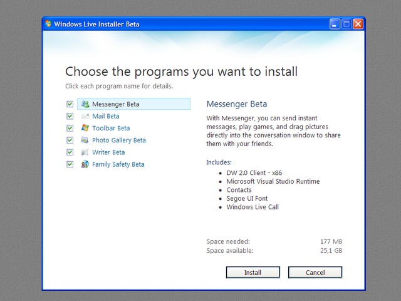Click the Install button
401x301 pixels.
253,272
